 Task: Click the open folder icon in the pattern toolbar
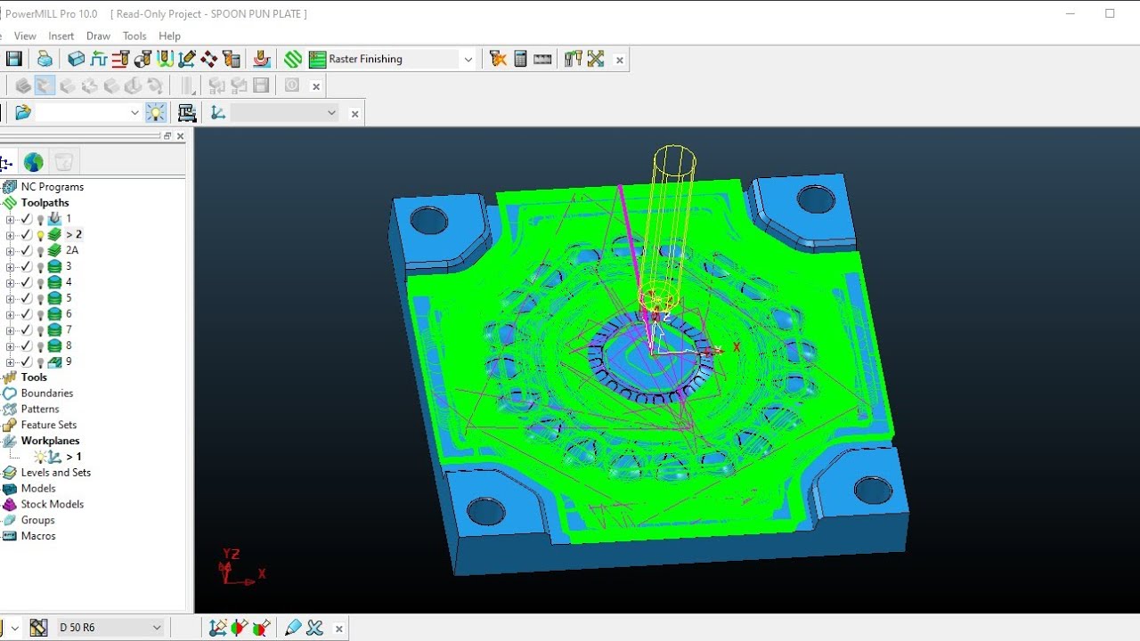[23, 112]
